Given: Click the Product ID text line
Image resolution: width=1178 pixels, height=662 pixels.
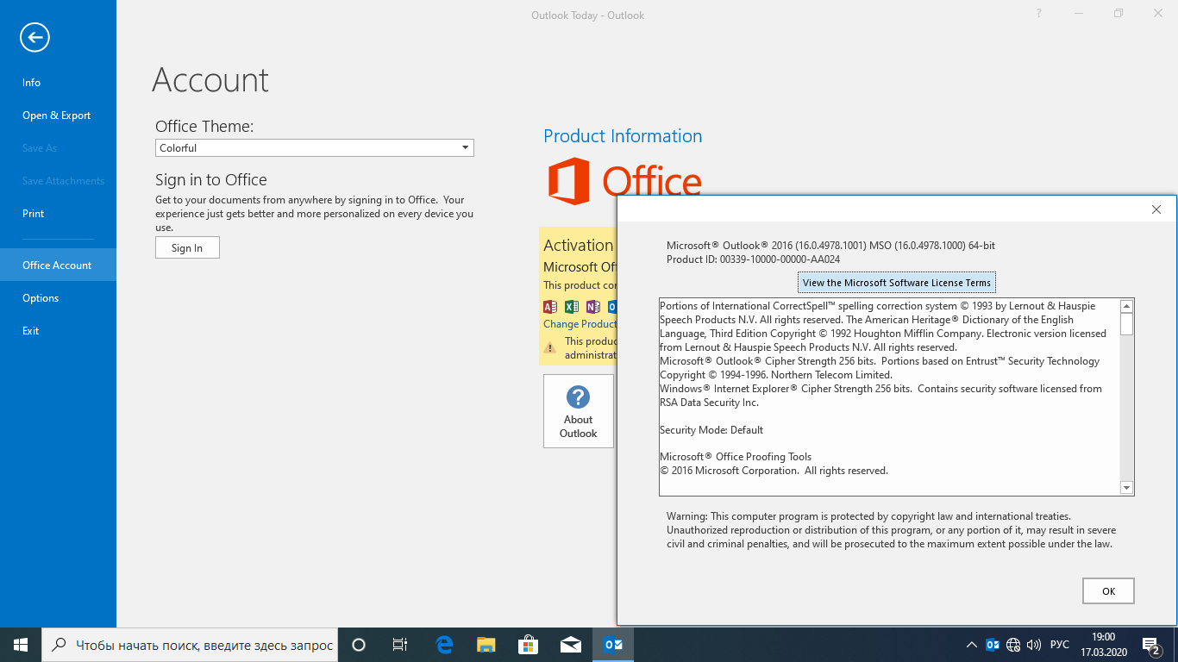Looking at the screenshot, I should tap(754, 259).
